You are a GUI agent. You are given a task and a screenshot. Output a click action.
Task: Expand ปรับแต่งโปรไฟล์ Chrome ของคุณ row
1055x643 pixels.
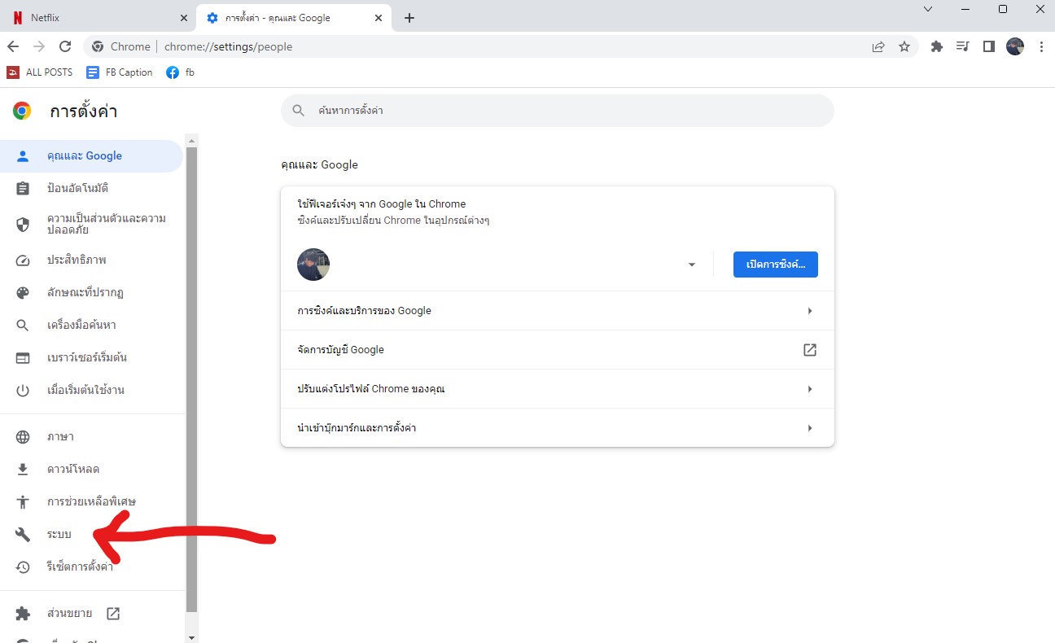click(x=809, y=389)
